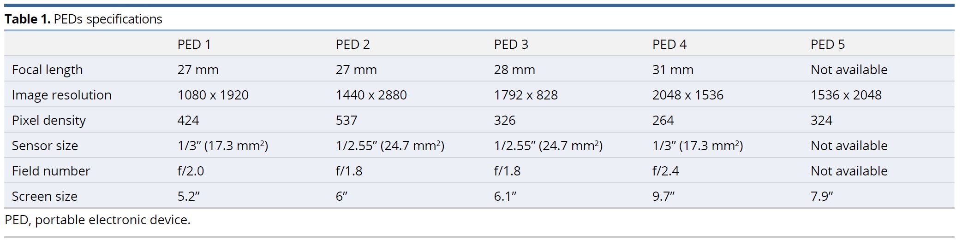This screenshot has width=962, height=245.
Task: Select the PED 4 column header
Action: tap(669, 44)
